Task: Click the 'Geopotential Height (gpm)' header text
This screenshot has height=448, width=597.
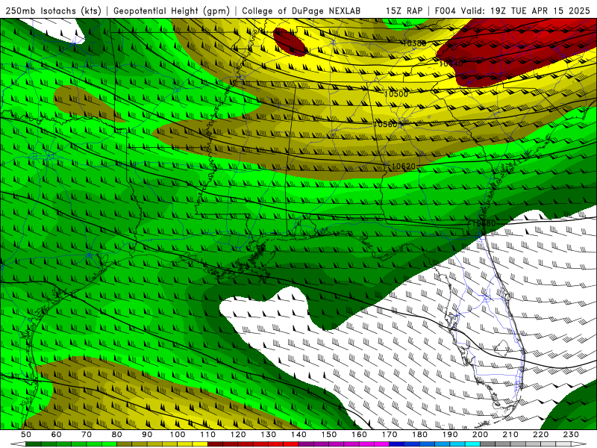Action: 172,10
